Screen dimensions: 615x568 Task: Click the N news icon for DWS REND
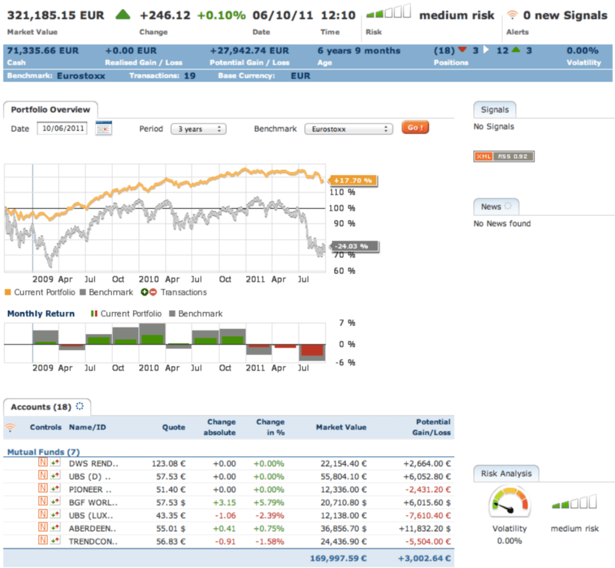43,463
